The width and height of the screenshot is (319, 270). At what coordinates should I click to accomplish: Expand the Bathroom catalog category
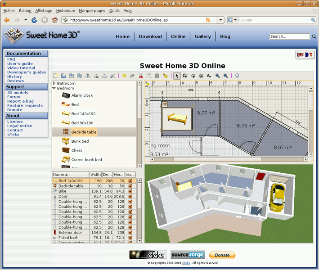click(x=54, y=83)
